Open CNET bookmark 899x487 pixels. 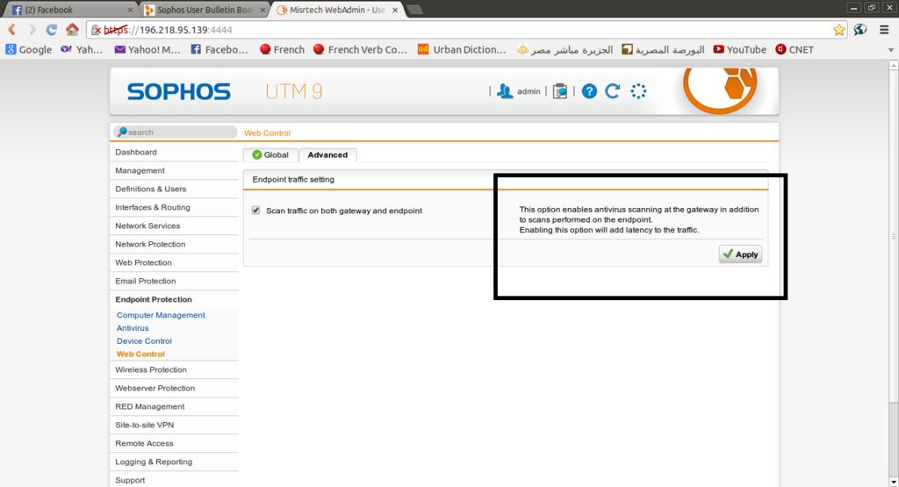[795, 50]
